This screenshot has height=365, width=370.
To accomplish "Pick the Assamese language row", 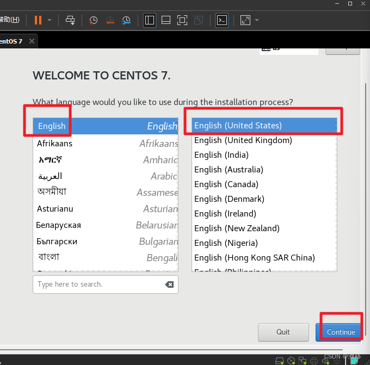I will [x=106, y=193].
